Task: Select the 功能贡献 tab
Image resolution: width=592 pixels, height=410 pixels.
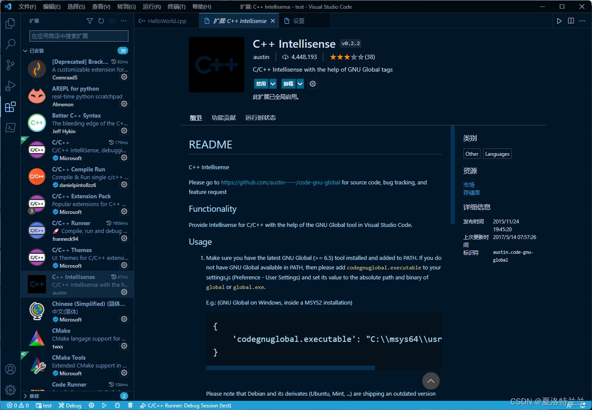Action: point(224,118)
